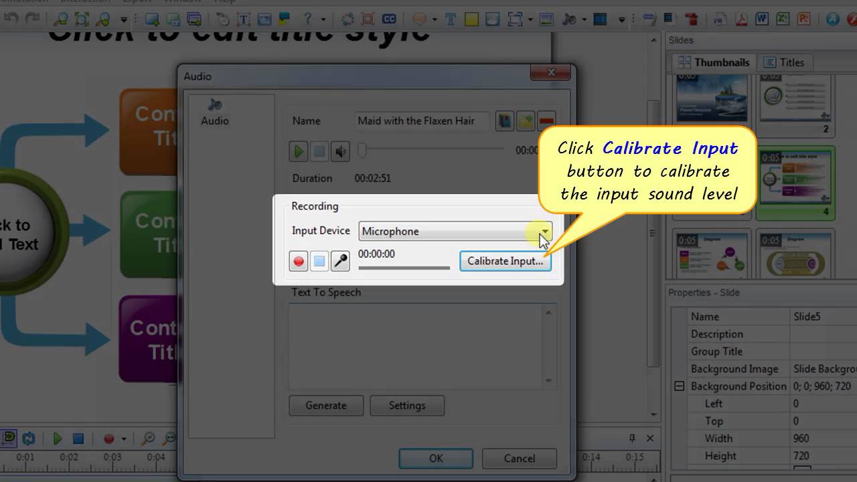The width and height of the screenshot is (857, 482).
Task: Expand the arrow beside the audio icon
Action: pyautogui.click(x=585, y=20)
